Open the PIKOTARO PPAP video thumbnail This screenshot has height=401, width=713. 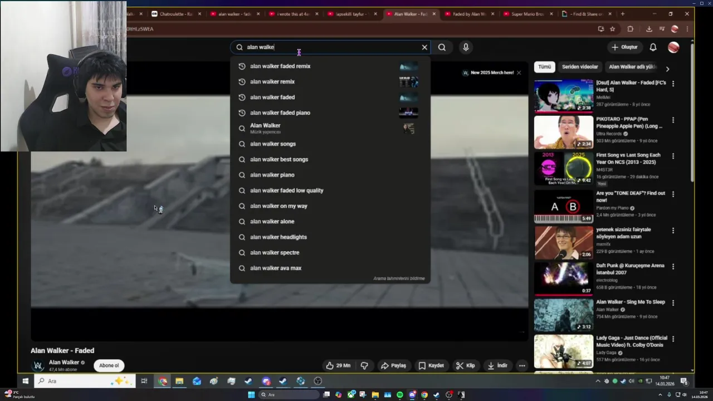pos(564,132)
